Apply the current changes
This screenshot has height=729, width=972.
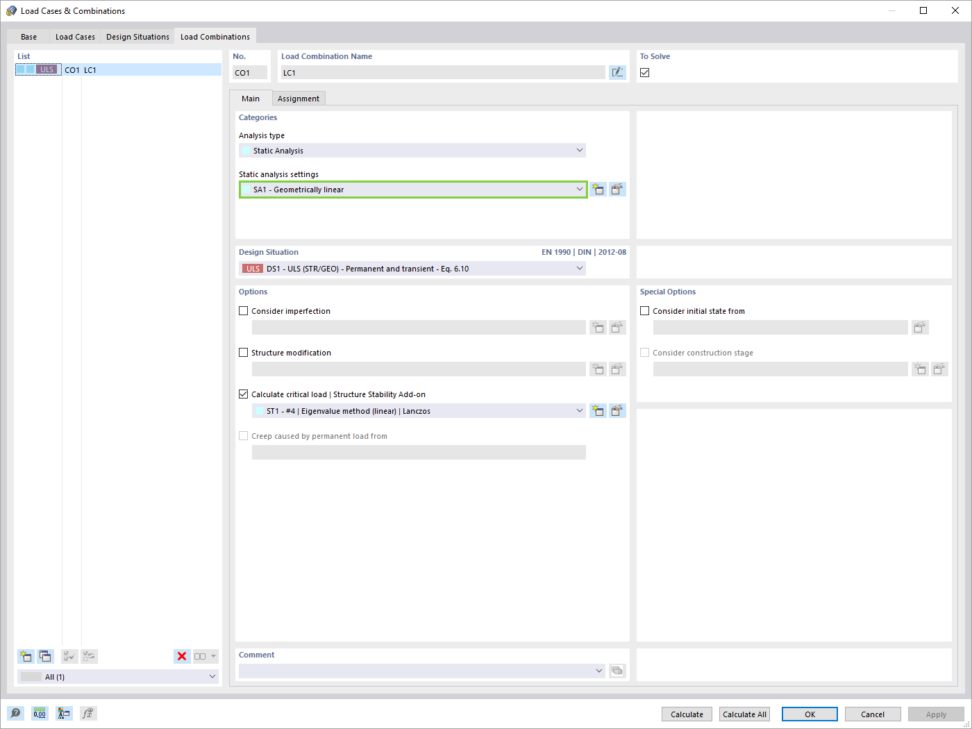coord(935,714)
